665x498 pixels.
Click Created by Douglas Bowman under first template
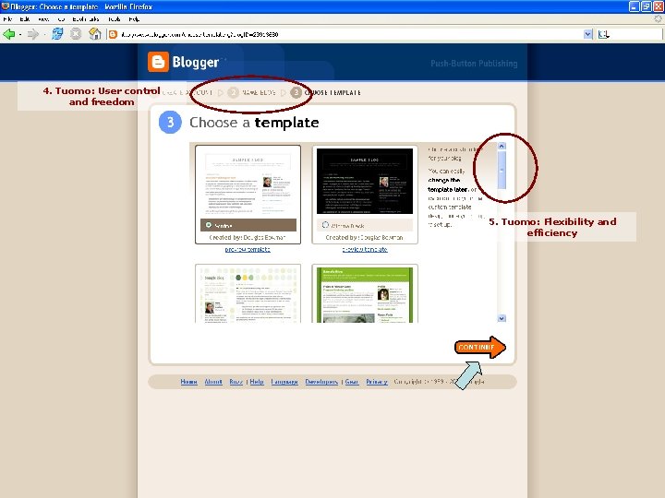tap(248, 238)
